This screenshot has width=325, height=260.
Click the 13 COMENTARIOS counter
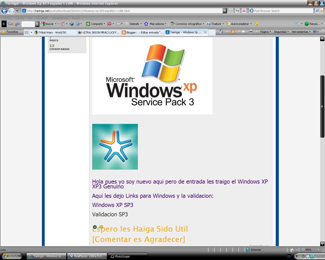coord(59,47)
